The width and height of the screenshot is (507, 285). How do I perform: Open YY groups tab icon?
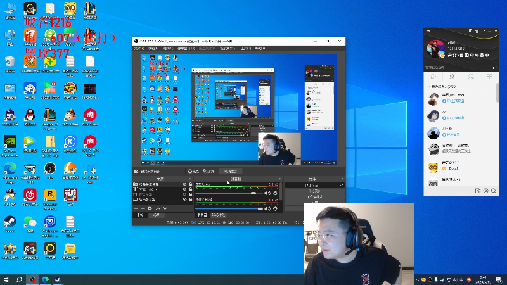pyautogui.click(x=471, y=77)
